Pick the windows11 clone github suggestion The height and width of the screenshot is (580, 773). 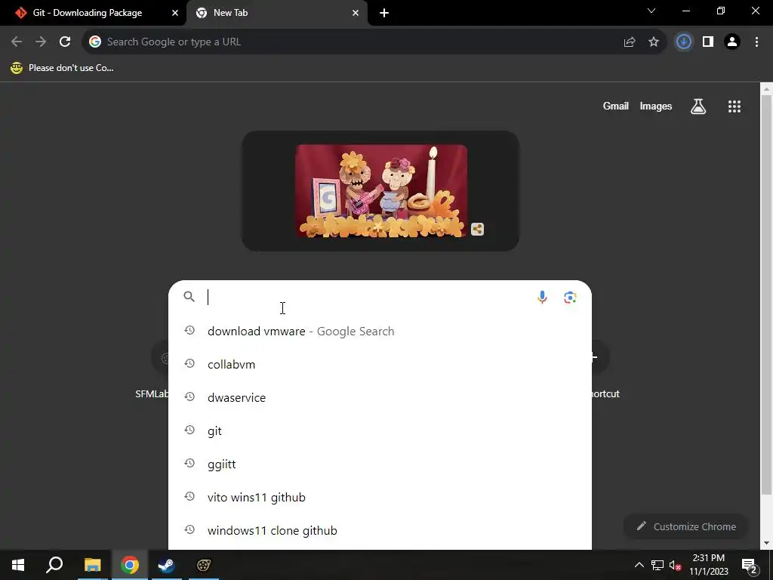[380, 531]
